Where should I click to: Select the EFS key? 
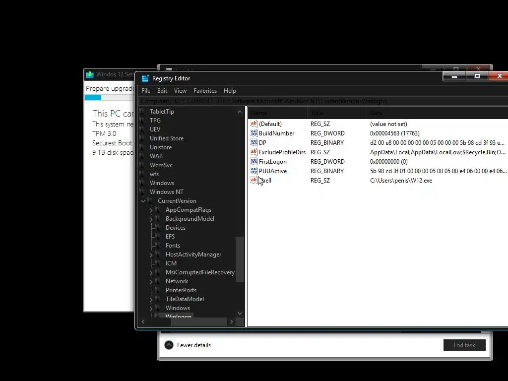(170, 237)
